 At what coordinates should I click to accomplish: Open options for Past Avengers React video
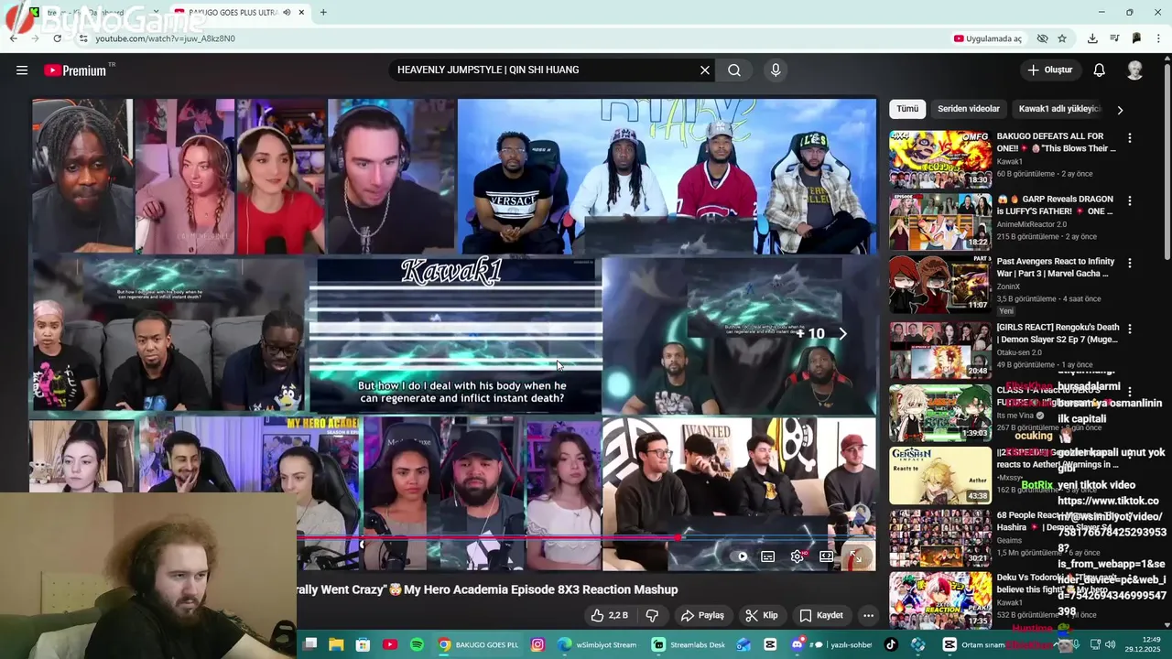point(1130,263)
